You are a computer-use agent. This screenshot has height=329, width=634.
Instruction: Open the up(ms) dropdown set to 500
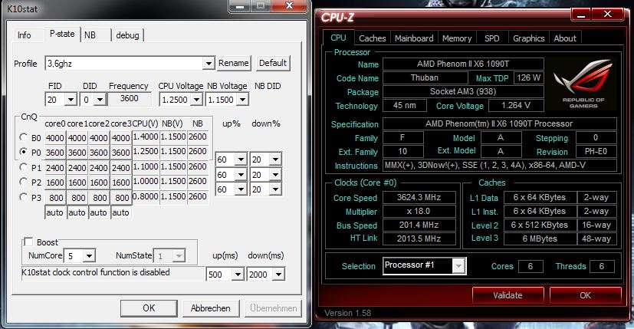(238, 275)
